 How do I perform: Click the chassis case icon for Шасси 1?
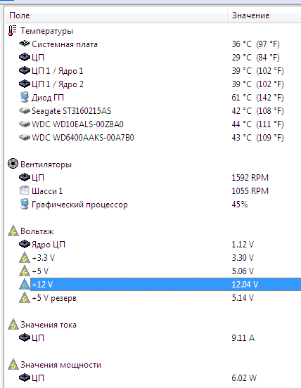(x=24, y=190)
